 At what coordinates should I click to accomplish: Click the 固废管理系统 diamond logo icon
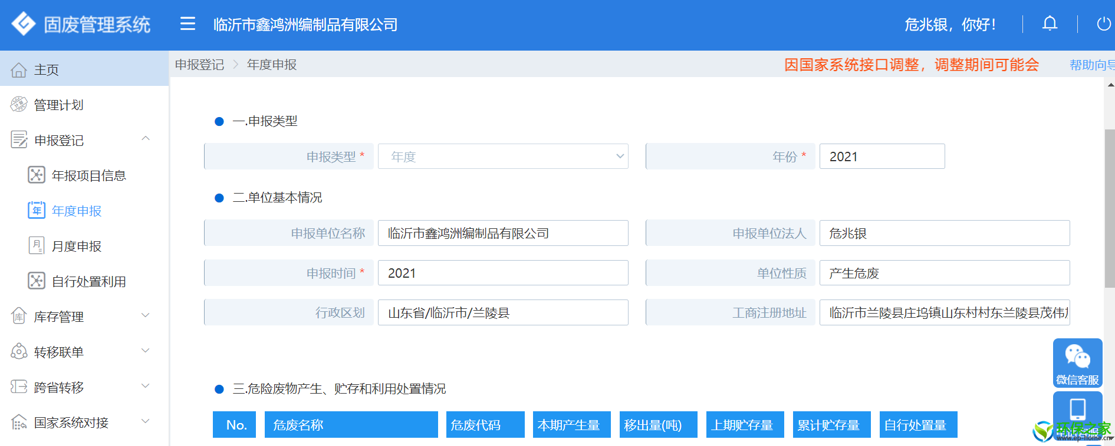[x=24, y=24]
